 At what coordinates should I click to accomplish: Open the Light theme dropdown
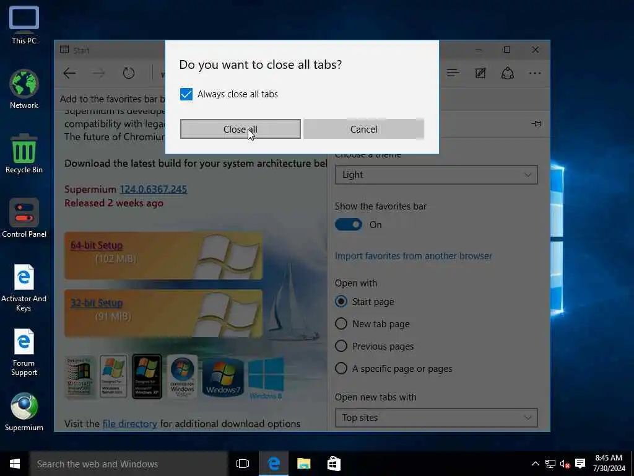pyautogui.click(x=436, y=175)
